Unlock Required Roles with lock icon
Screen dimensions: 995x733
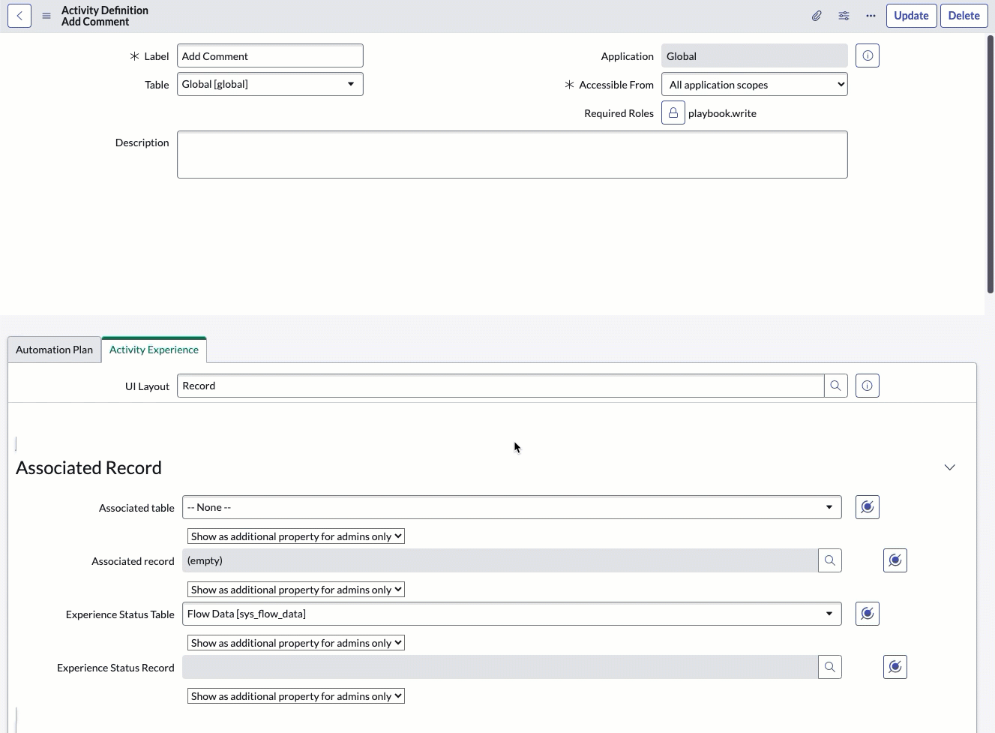(x=673, y=113)
